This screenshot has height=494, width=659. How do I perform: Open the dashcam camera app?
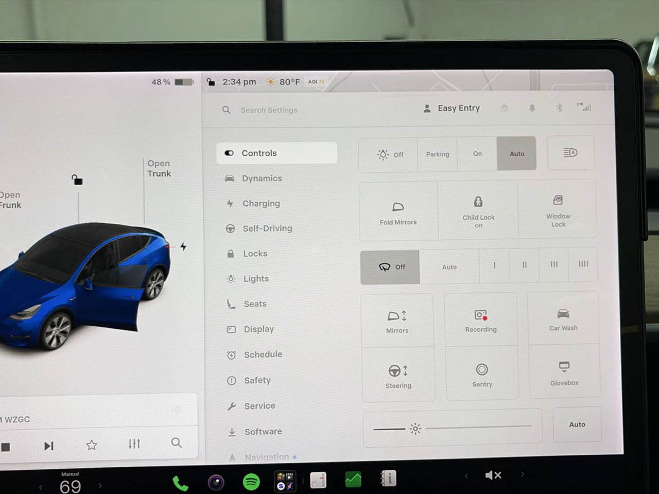(216, 482)
